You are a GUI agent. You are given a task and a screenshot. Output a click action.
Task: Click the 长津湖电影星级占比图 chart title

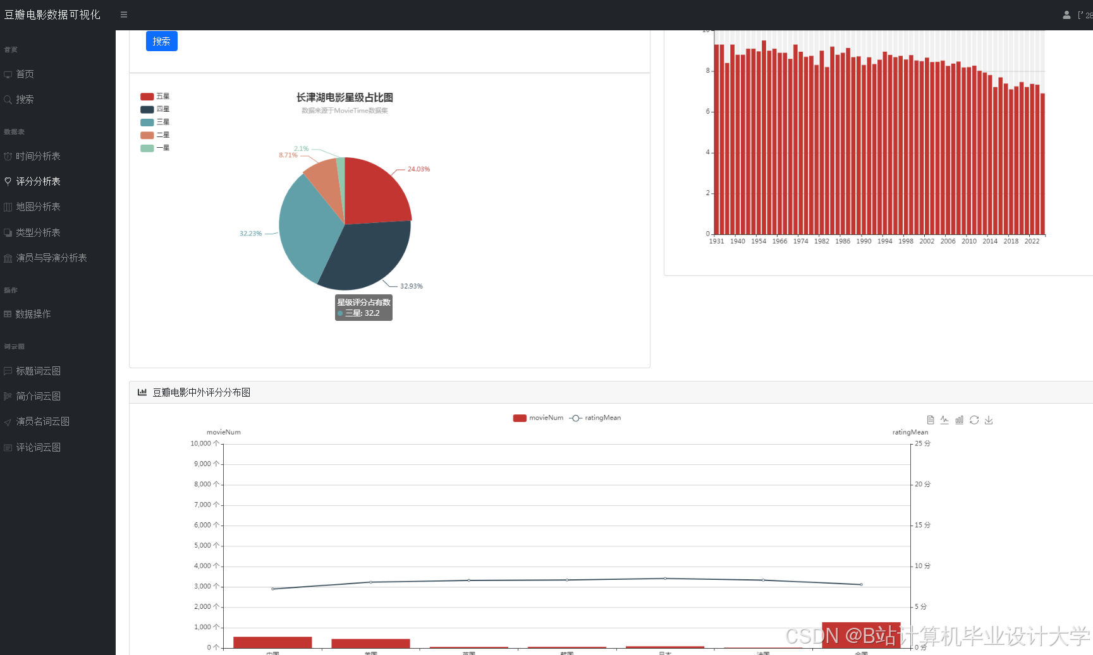click(345, 98)
